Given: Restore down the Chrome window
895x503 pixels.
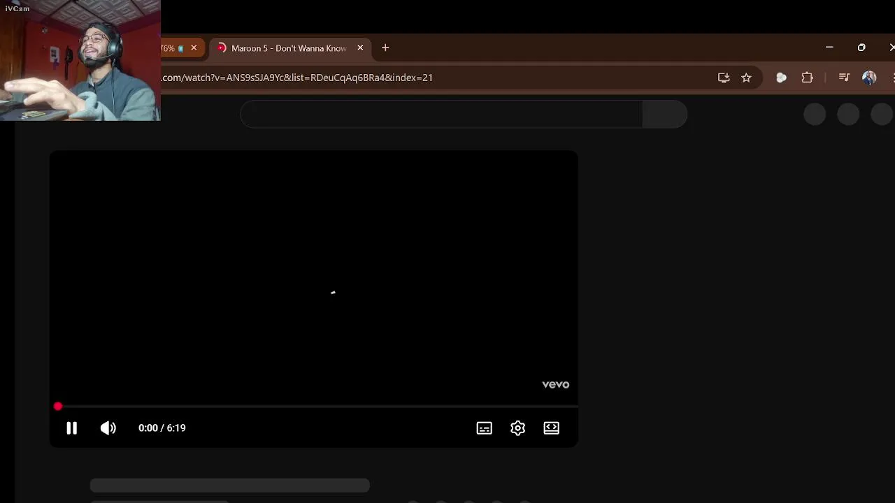Looking at the screenshot, I should pyautogui.click(x=861, y=48).
